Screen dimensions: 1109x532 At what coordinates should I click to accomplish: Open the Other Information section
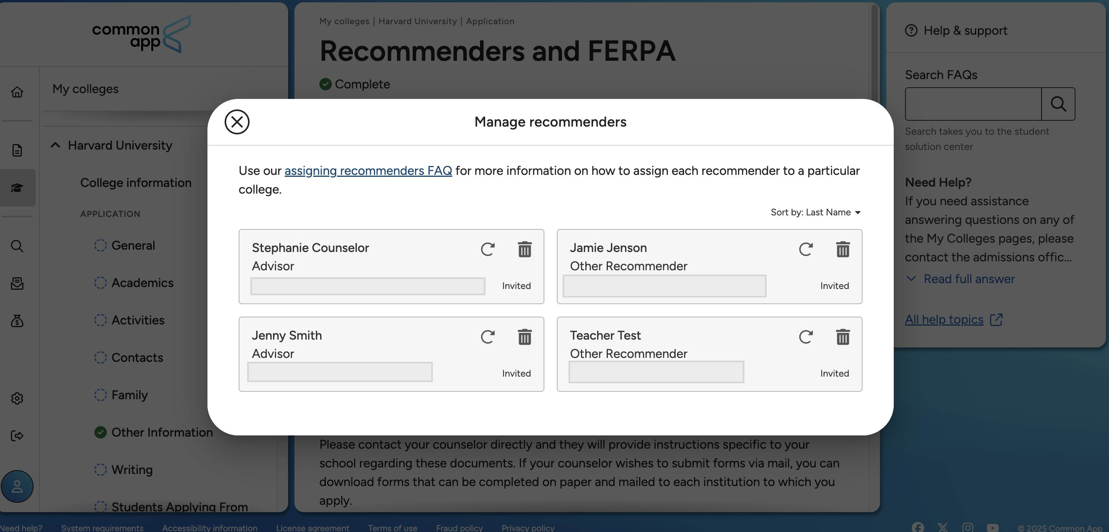pyautogui.click(x=162, y=432)
